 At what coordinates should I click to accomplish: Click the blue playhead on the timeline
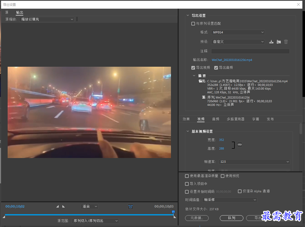[x=173, y=212]
